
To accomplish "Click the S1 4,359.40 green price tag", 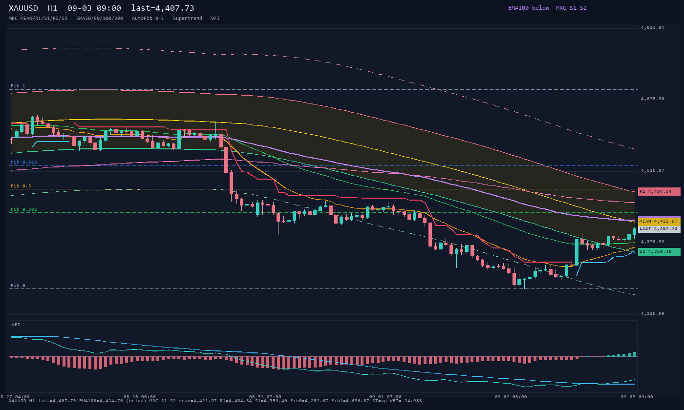I will (659, 252).
